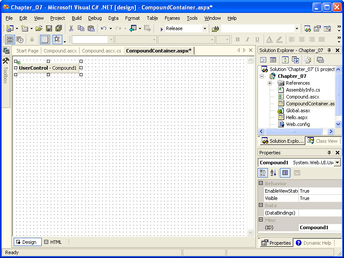Image resolution: width=344 pixels, height=258 pixels.
Task: Click the Undo arrow icon
Action: (103, 28)
